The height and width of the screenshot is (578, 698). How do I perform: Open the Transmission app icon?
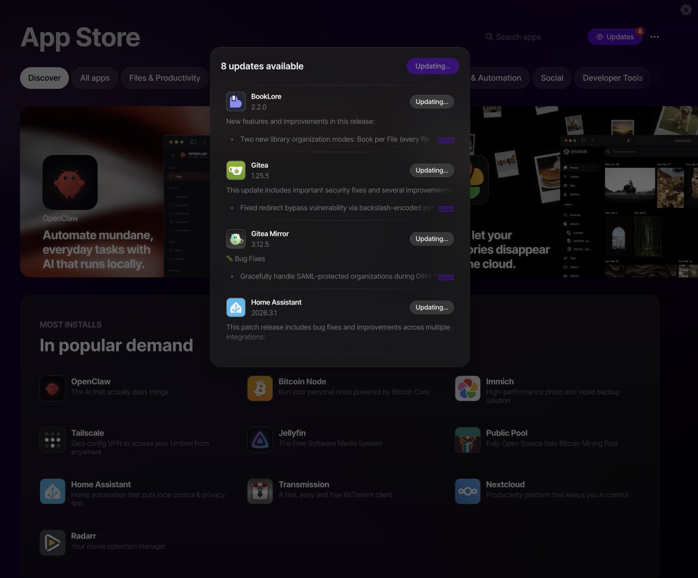(x=260, y=491)
